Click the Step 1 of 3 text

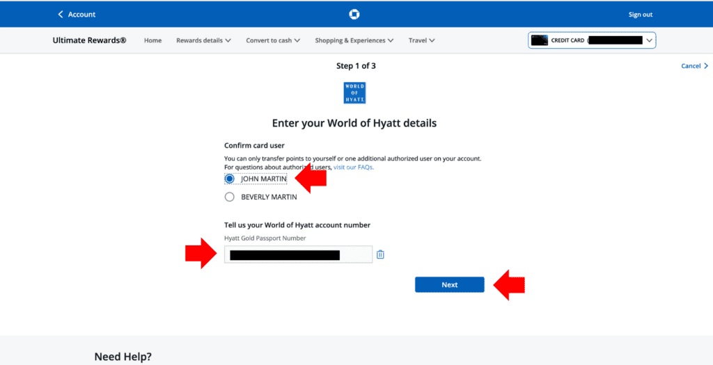pyautogui.click(x=356, y=66)
